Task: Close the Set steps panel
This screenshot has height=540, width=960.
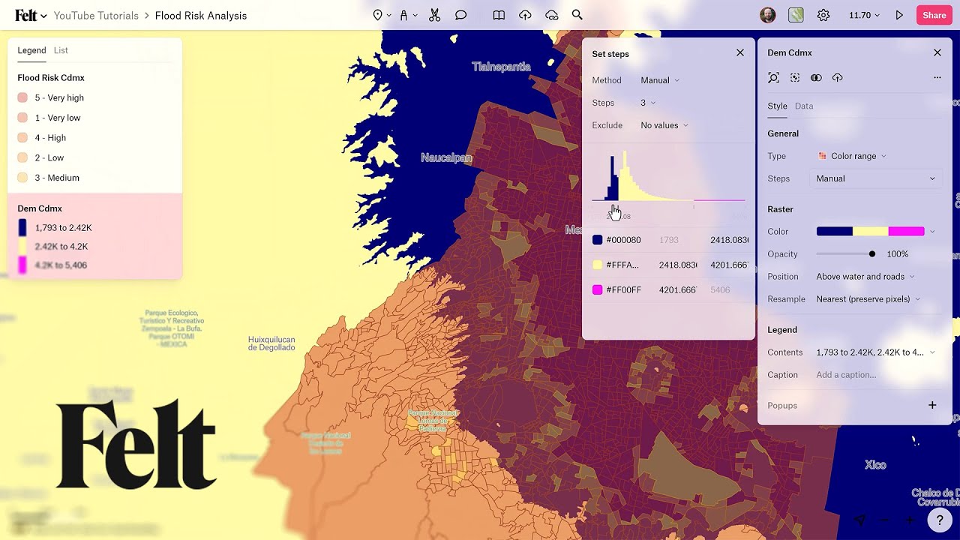Action: pos(740,52)
